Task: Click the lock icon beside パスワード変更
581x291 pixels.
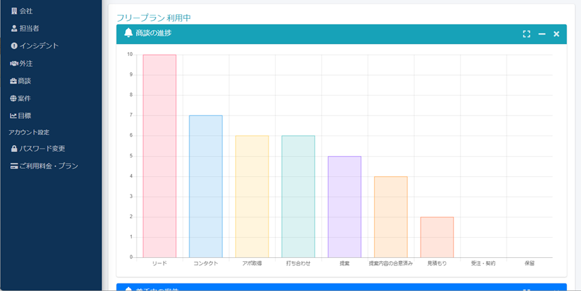Action: pos(14,149)
